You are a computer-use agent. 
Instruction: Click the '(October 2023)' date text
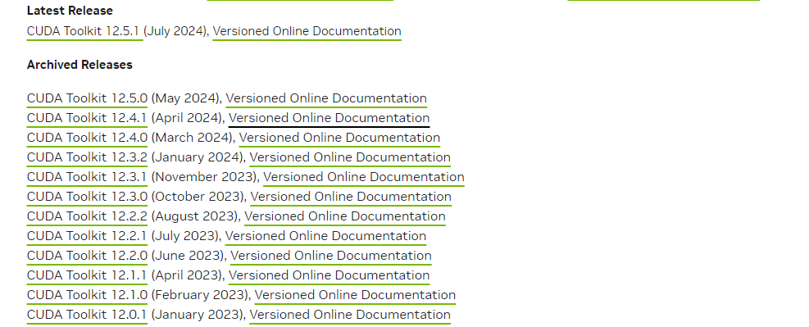click(x=198, y=197)
